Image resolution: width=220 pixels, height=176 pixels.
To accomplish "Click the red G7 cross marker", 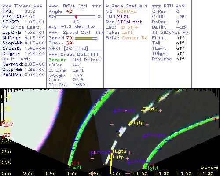I will coord(6,126).
